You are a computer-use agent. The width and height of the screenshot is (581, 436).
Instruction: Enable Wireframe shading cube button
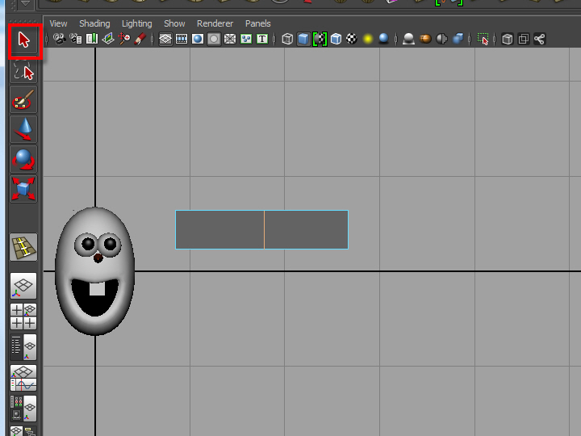287,39
